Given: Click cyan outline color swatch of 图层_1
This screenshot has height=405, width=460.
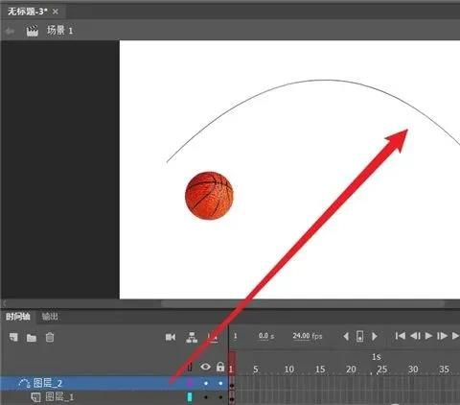Looking at the screenshot, I should click(x=190, y=397).
